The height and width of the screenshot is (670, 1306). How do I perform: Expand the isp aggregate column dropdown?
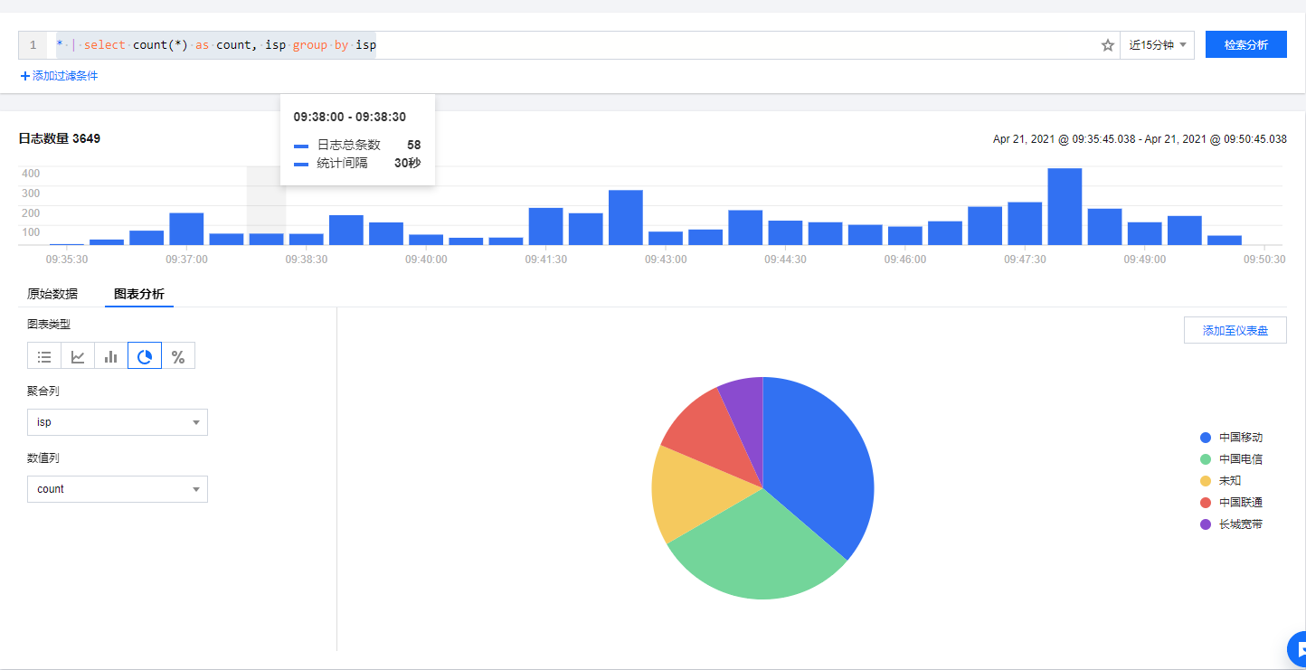pos(118,422)
